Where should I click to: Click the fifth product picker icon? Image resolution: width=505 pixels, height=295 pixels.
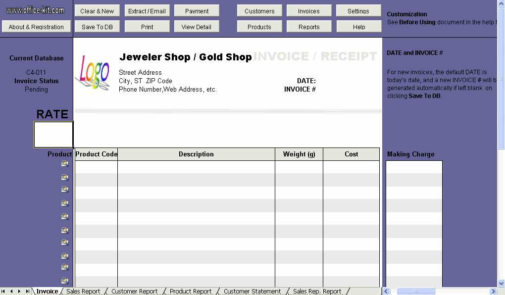[x=65, y=217]
